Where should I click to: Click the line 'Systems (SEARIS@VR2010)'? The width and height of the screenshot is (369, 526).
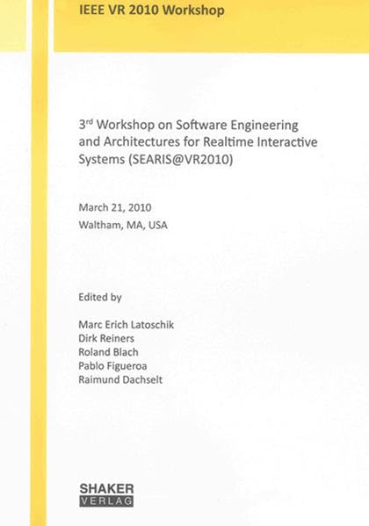coord(156,159)
